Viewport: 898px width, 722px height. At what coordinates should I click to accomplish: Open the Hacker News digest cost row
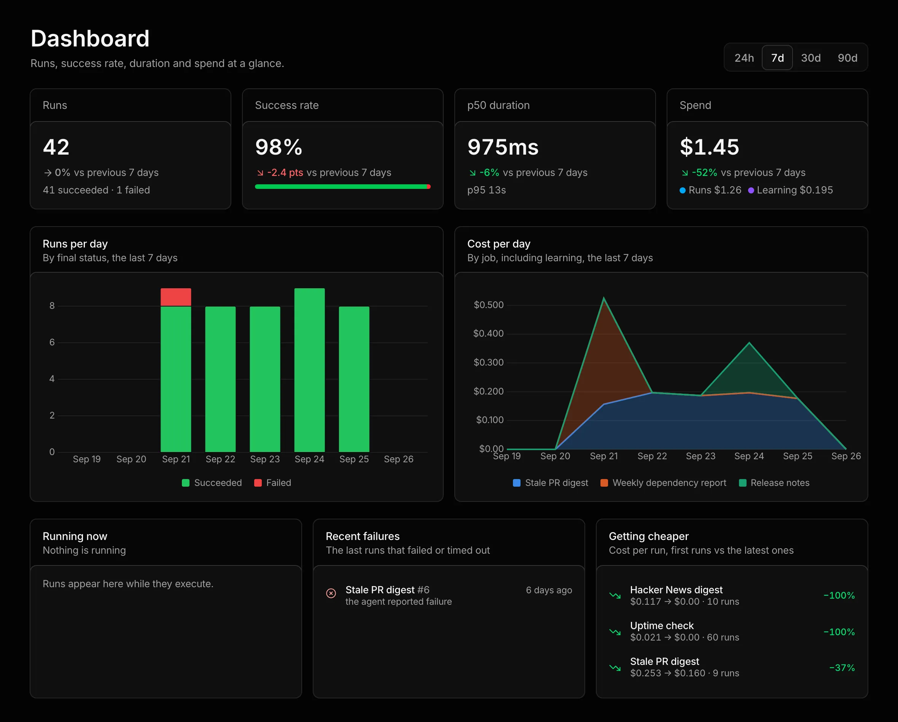click(x=732, y=595)
